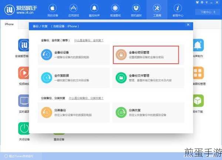The image size is (222, 160).
Task: Select the 工具箱 wrench icon tab
Action: pos(157,10)
